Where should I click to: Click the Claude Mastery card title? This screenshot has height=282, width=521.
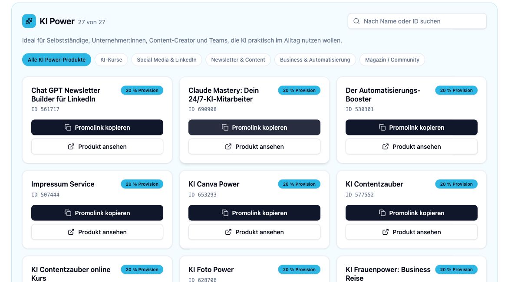pyautogui.click(x=224, y=95)
